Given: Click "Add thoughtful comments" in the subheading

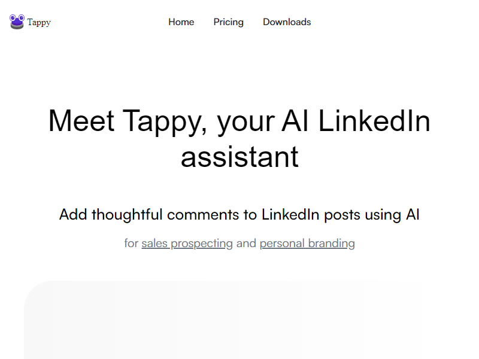Looking at the screenshot, I should (x=127, y=215).
